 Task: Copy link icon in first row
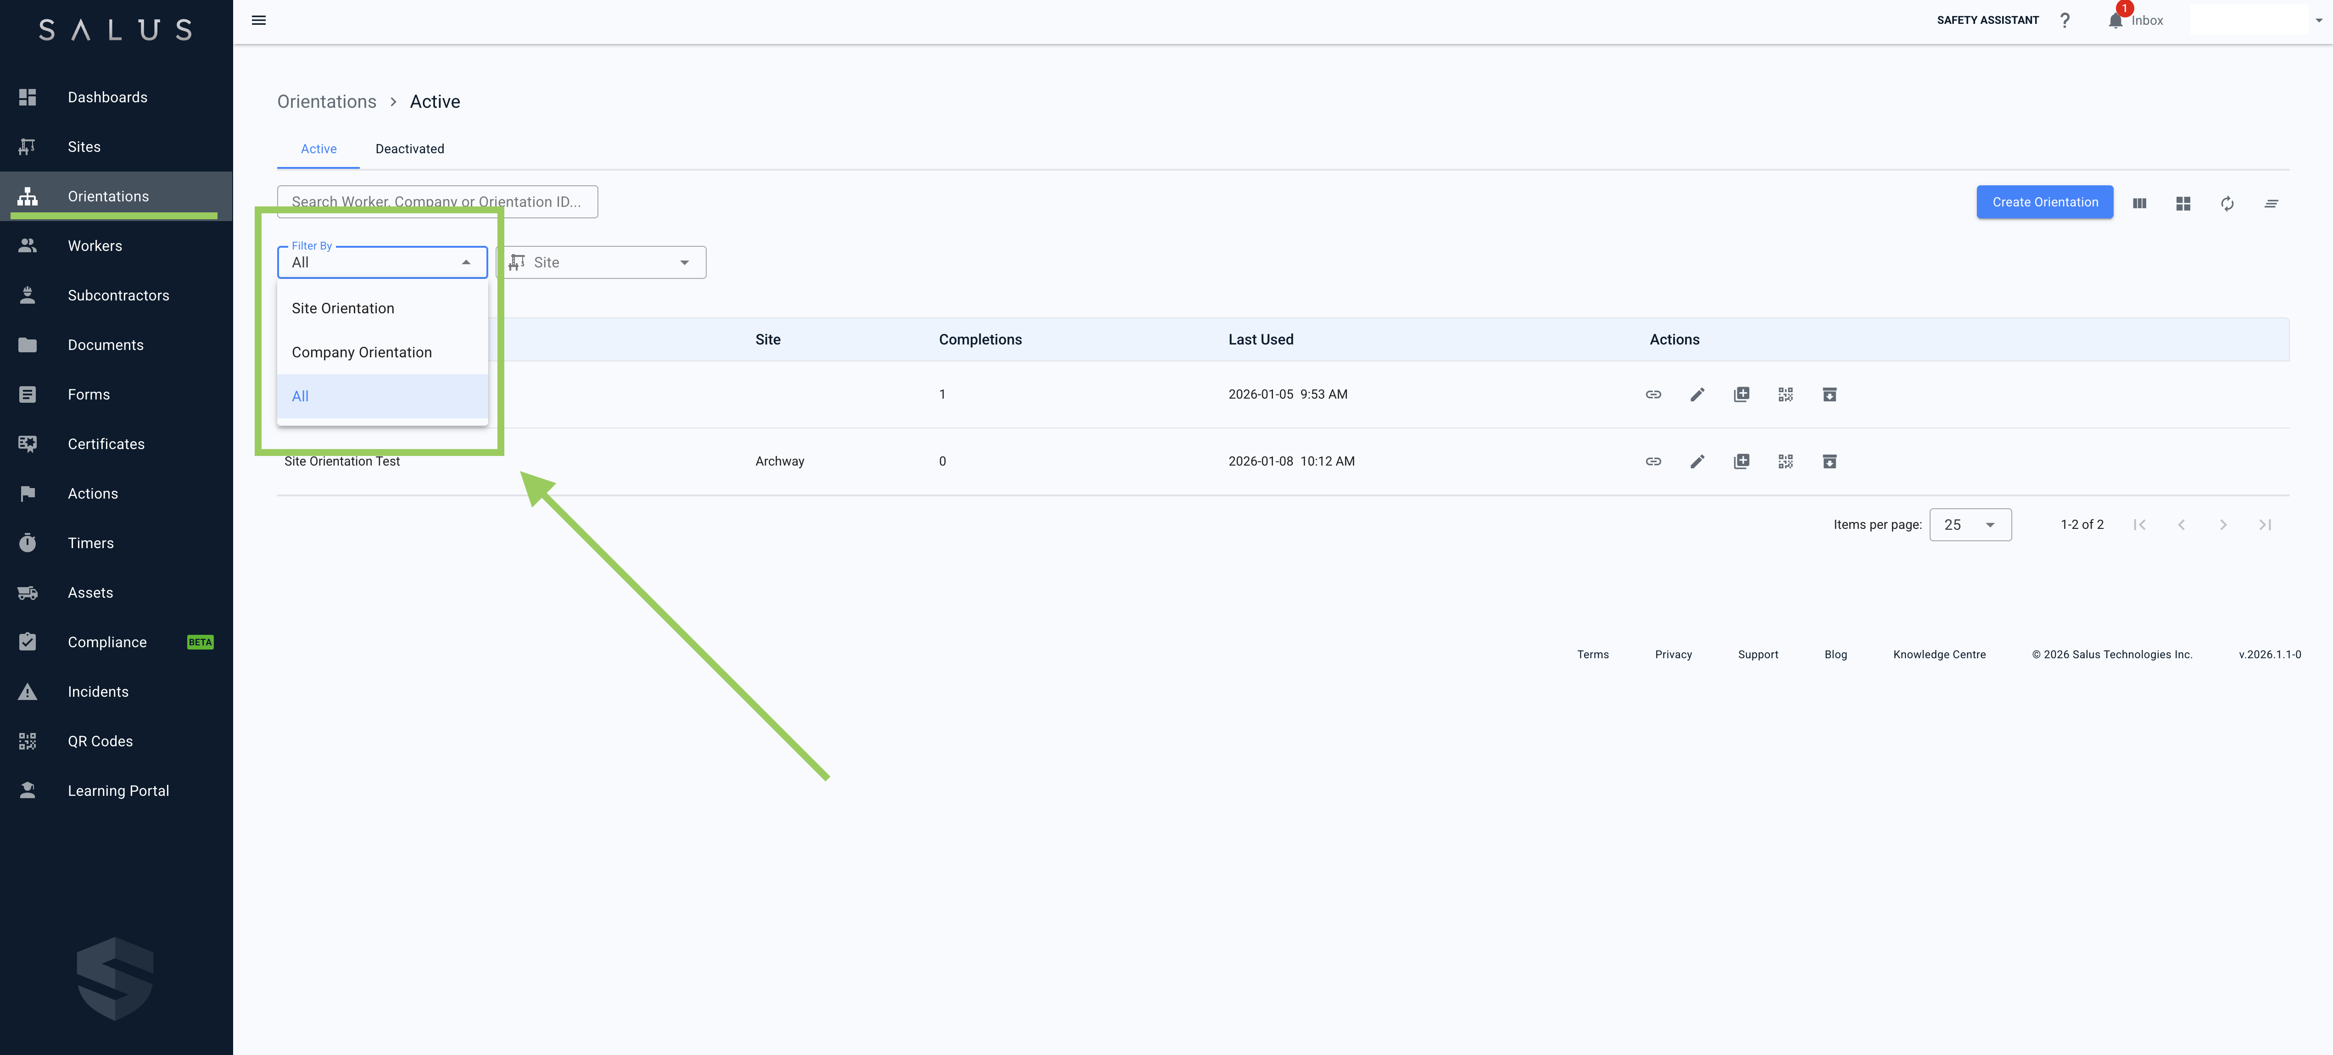point(1653,394)
